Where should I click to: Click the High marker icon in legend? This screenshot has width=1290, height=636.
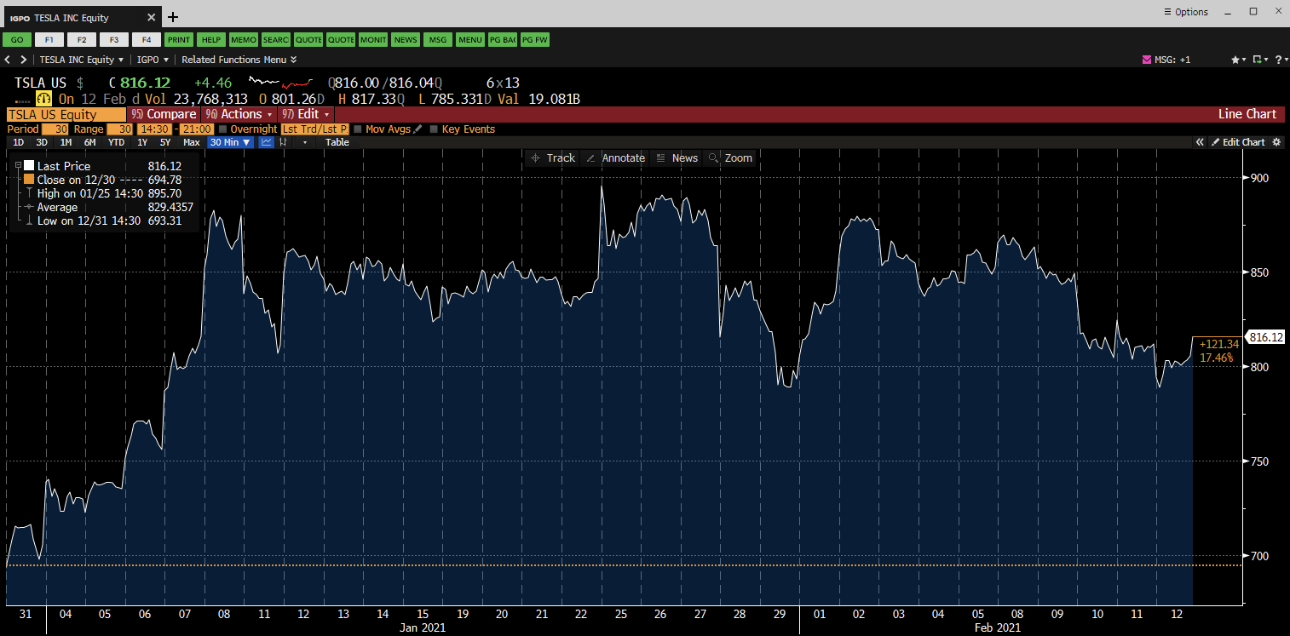pos(29,193)
